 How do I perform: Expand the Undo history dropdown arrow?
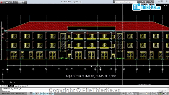coord(17,2)
